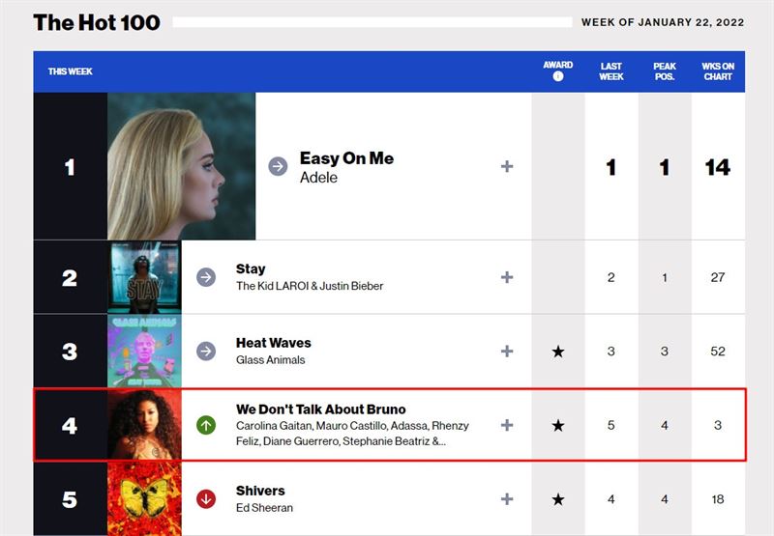Open the Adele album cover thumbnail
This screenshot has width=774, height=536.
[x=181, y=166]
